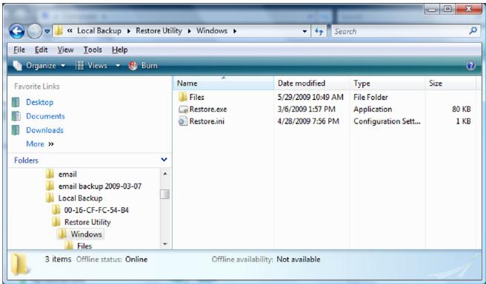Image resolution: width=486 pixels, height=284 pixels.
Task: Click Configuration Sett... type cell
Action: [x=387, y=121]
